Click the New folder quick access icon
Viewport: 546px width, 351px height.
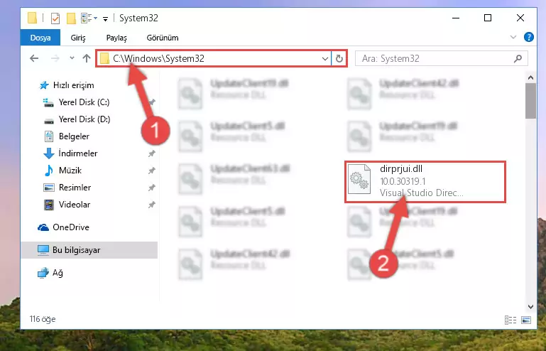[x=71, y=18]
